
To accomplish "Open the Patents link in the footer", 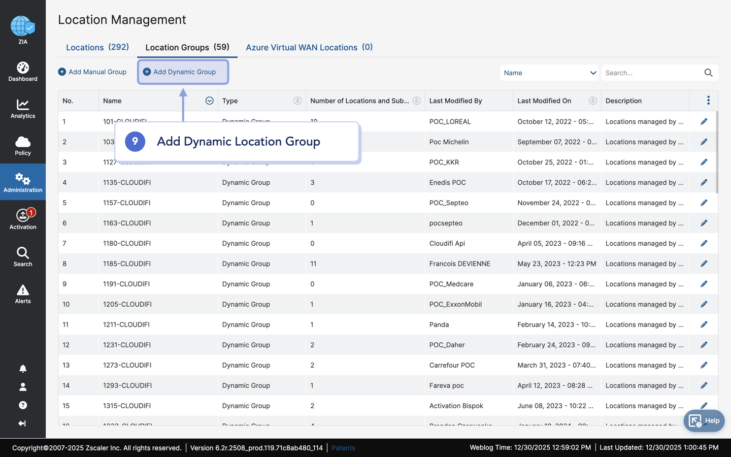I will click(343, 448).
